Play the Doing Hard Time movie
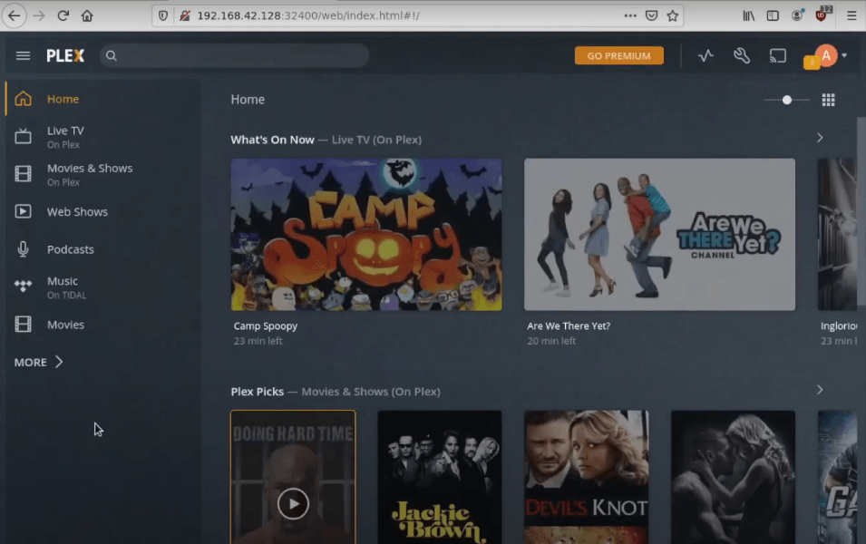Viewport: 866px width, 544px height. (x=293, y=504)
